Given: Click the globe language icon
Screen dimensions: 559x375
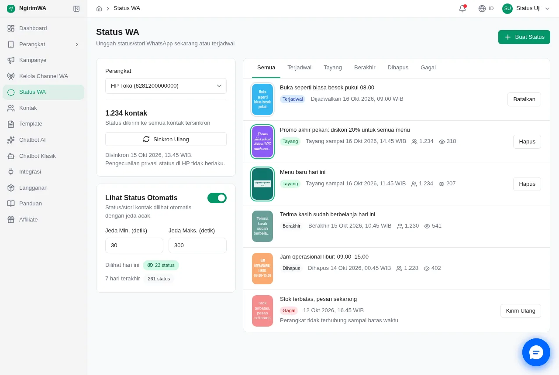Looking at the screenshot, I should [482, 8].
